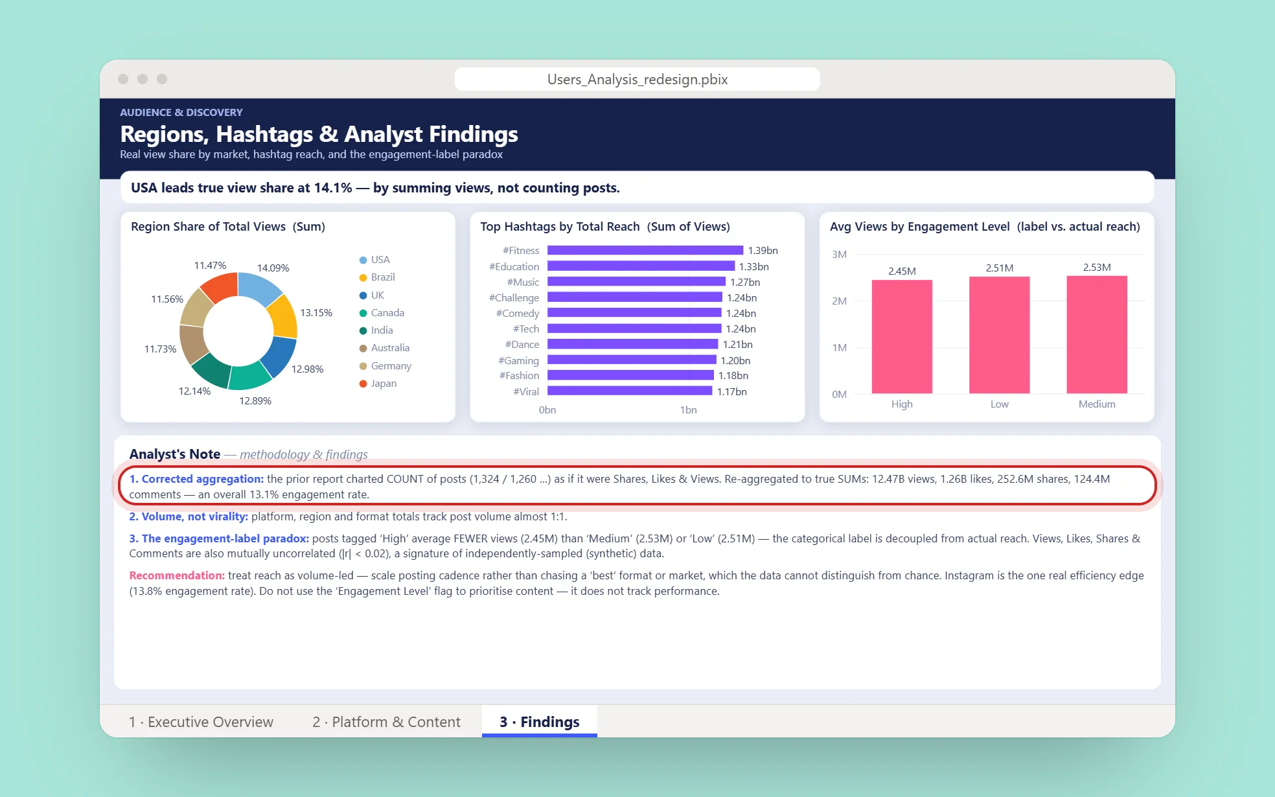Click the 11.47% donut slice label
Image resolution: width=1275 pixels, height=797 pixels.
[210, 265]
